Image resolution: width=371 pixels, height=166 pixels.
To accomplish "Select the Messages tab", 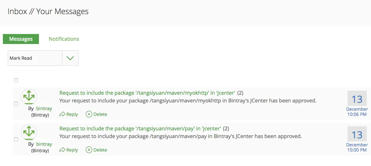I will 21,39.
